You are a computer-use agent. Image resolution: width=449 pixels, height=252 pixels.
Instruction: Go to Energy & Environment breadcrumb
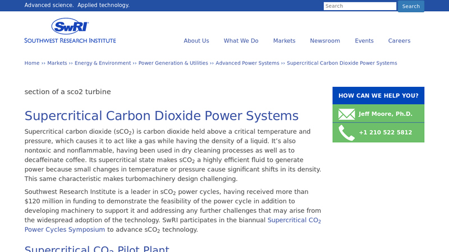coord(103,63)
